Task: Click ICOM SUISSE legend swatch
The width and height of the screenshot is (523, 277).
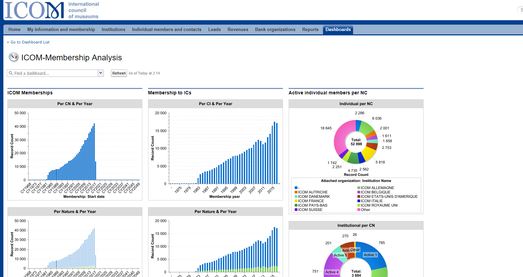Action: [296, 210]
